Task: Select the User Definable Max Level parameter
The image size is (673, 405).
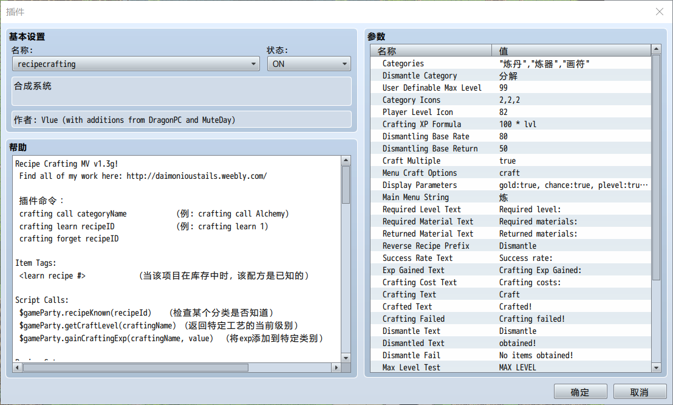Action: 511,88
